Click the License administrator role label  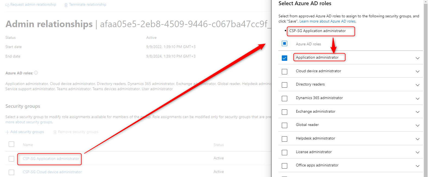(x=314, y=152)
